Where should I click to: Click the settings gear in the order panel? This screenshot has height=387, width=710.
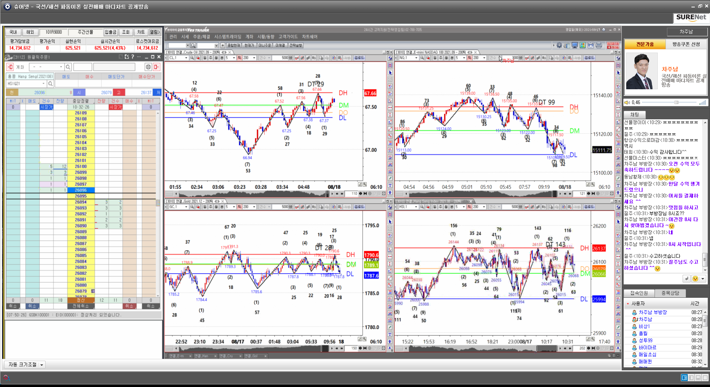tap(148, 67)
